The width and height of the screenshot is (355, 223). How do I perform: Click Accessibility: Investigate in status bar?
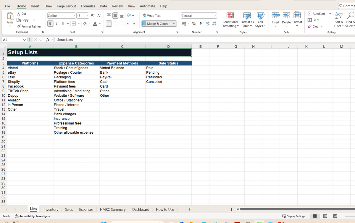point(33,216)
